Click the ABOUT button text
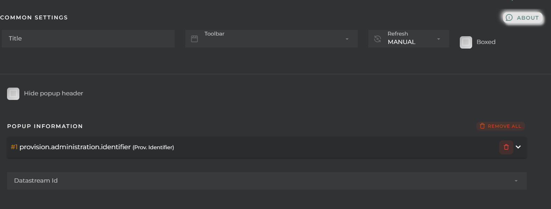The width and height of the screenshot is (551, 209). [x=528, y=18]
